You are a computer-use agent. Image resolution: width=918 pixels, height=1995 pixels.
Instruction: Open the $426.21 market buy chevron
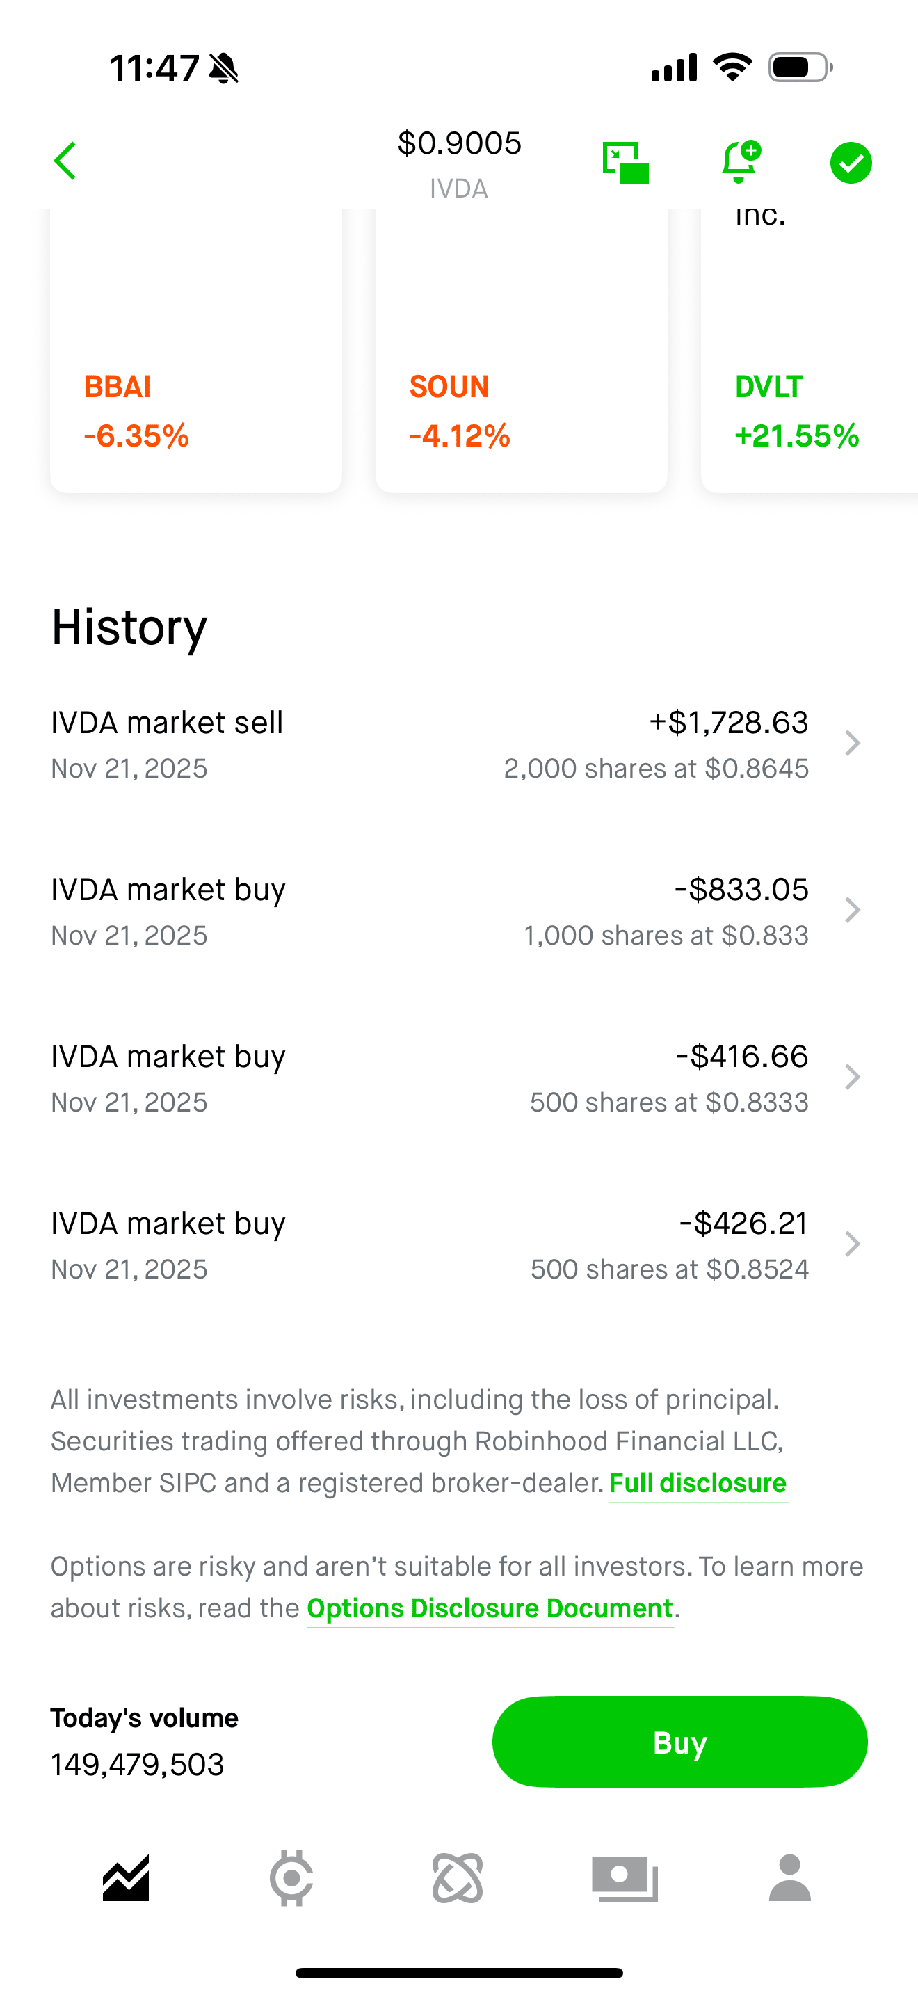point(852,1244)
